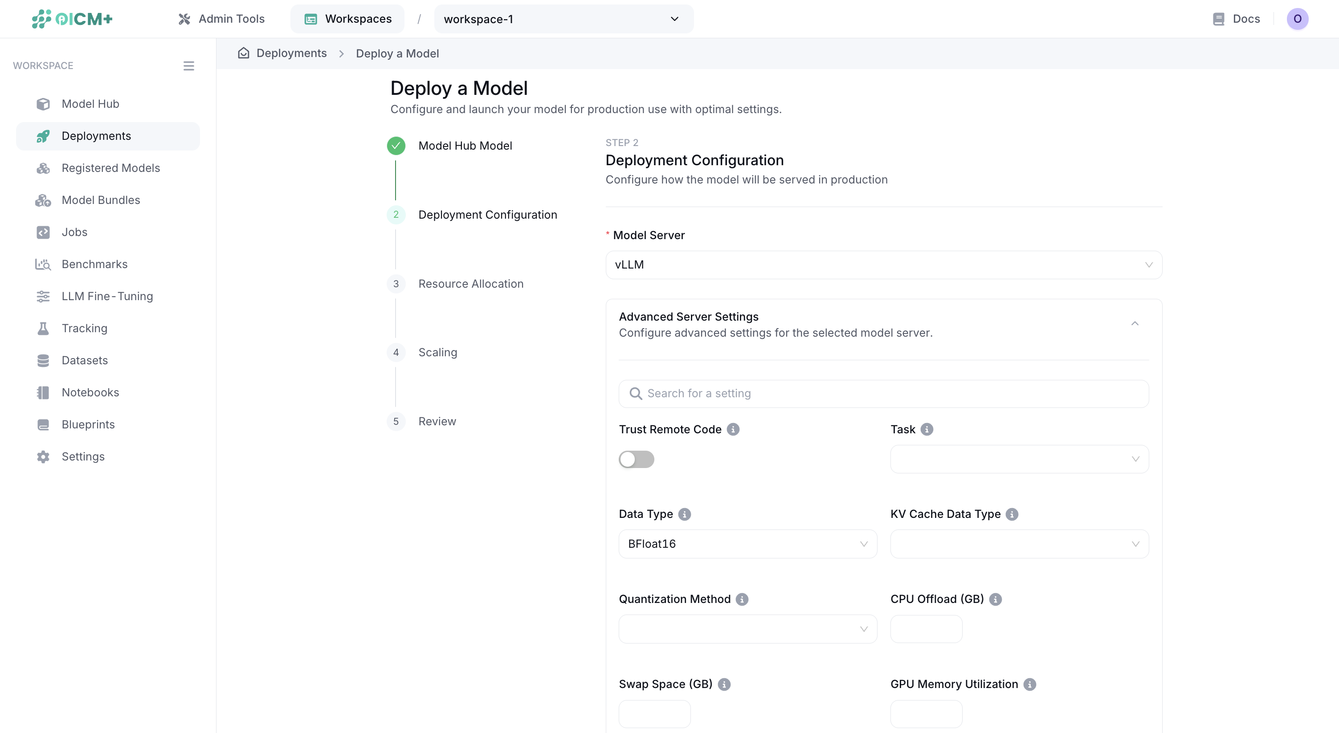
Task: Open the Docs link
Action: pos(1236,19)
